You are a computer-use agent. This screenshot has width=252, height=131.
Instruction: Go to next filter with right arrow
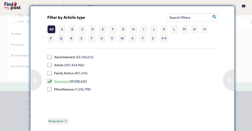click(229, 80)
